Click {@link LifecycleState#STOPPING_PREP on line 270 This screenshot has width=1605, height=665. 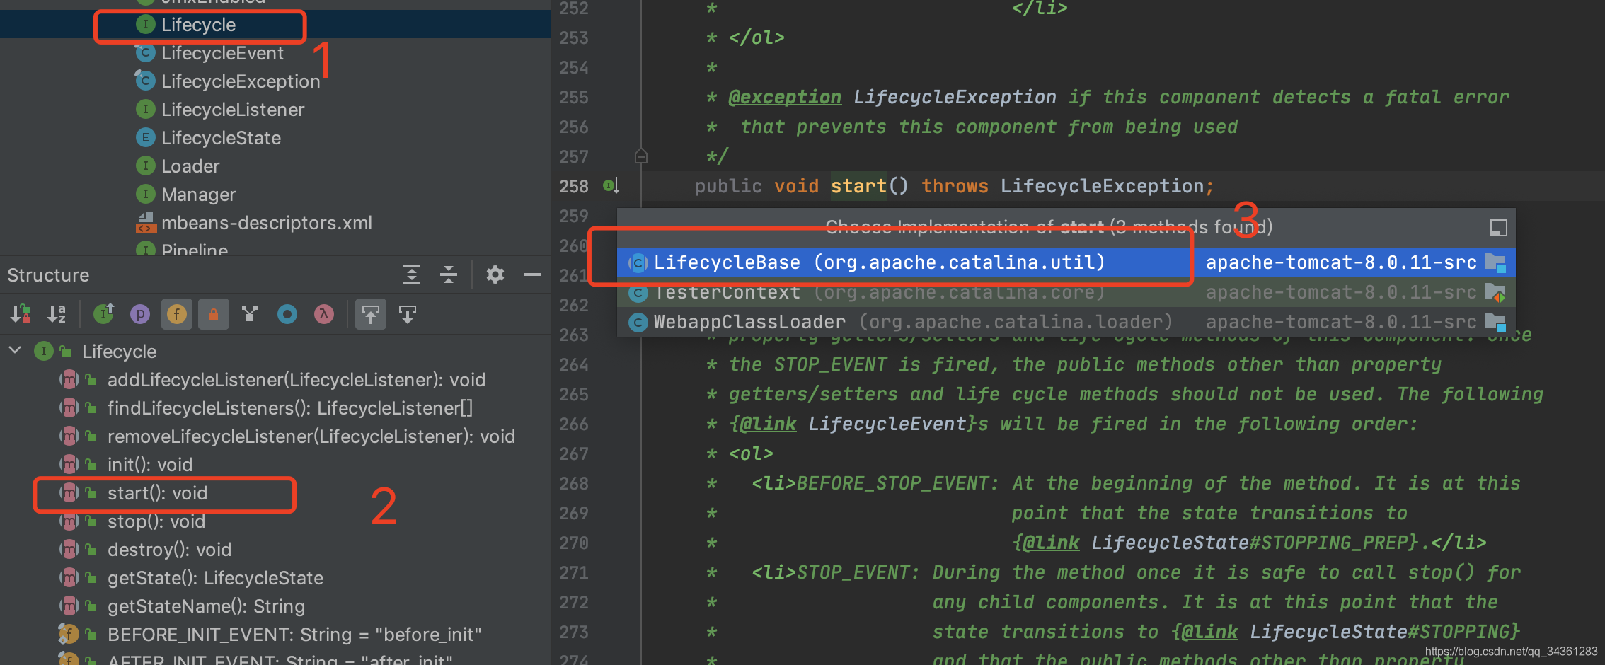coord(1215,543)
